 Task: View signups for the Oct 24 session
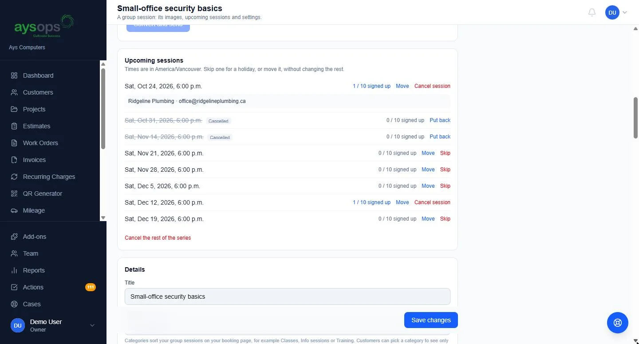[372, 86]
